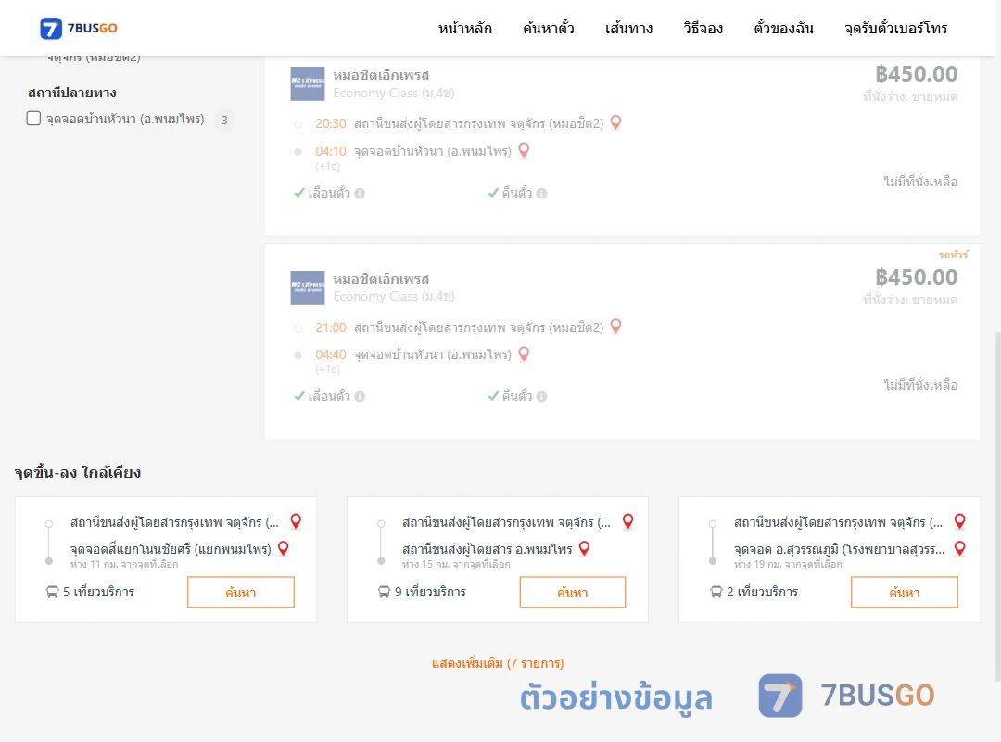This screenshot has width=1001, height=742.
Task: Expand แสดงเพิ่มเติม (7 รายการ) link
Action: (498, 663)
